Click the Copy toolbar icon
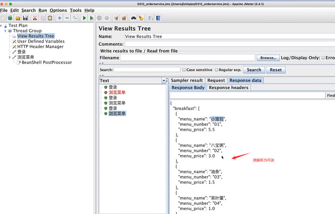This screenshot has height=214, width=335. [x=43, y=18]
